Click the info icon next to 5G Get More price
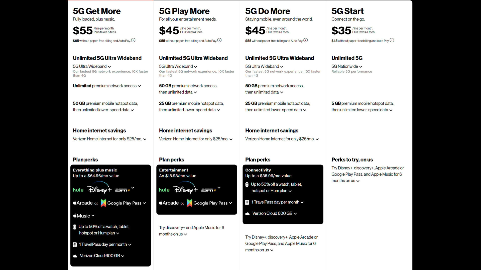Image resolution: width=481 pixels, height=270 pixels. (x=134, y=40)
